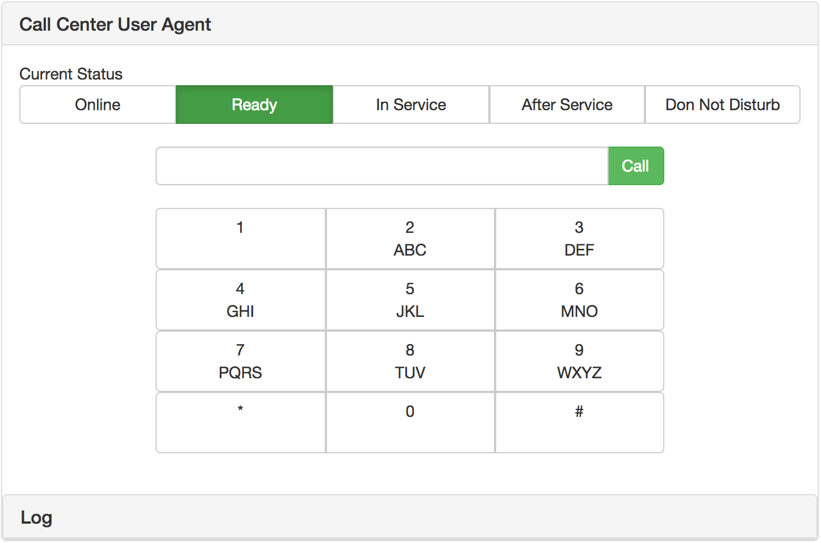The width and height of the screenshot is (821, 543).
Task: Hit the 7 PQRS key
Action: (x=241, y=361)
